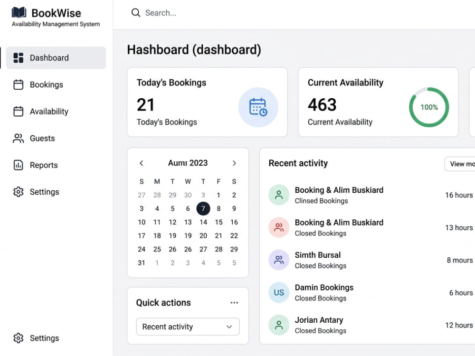Click the 16 hours timestamp

point(459,195)
